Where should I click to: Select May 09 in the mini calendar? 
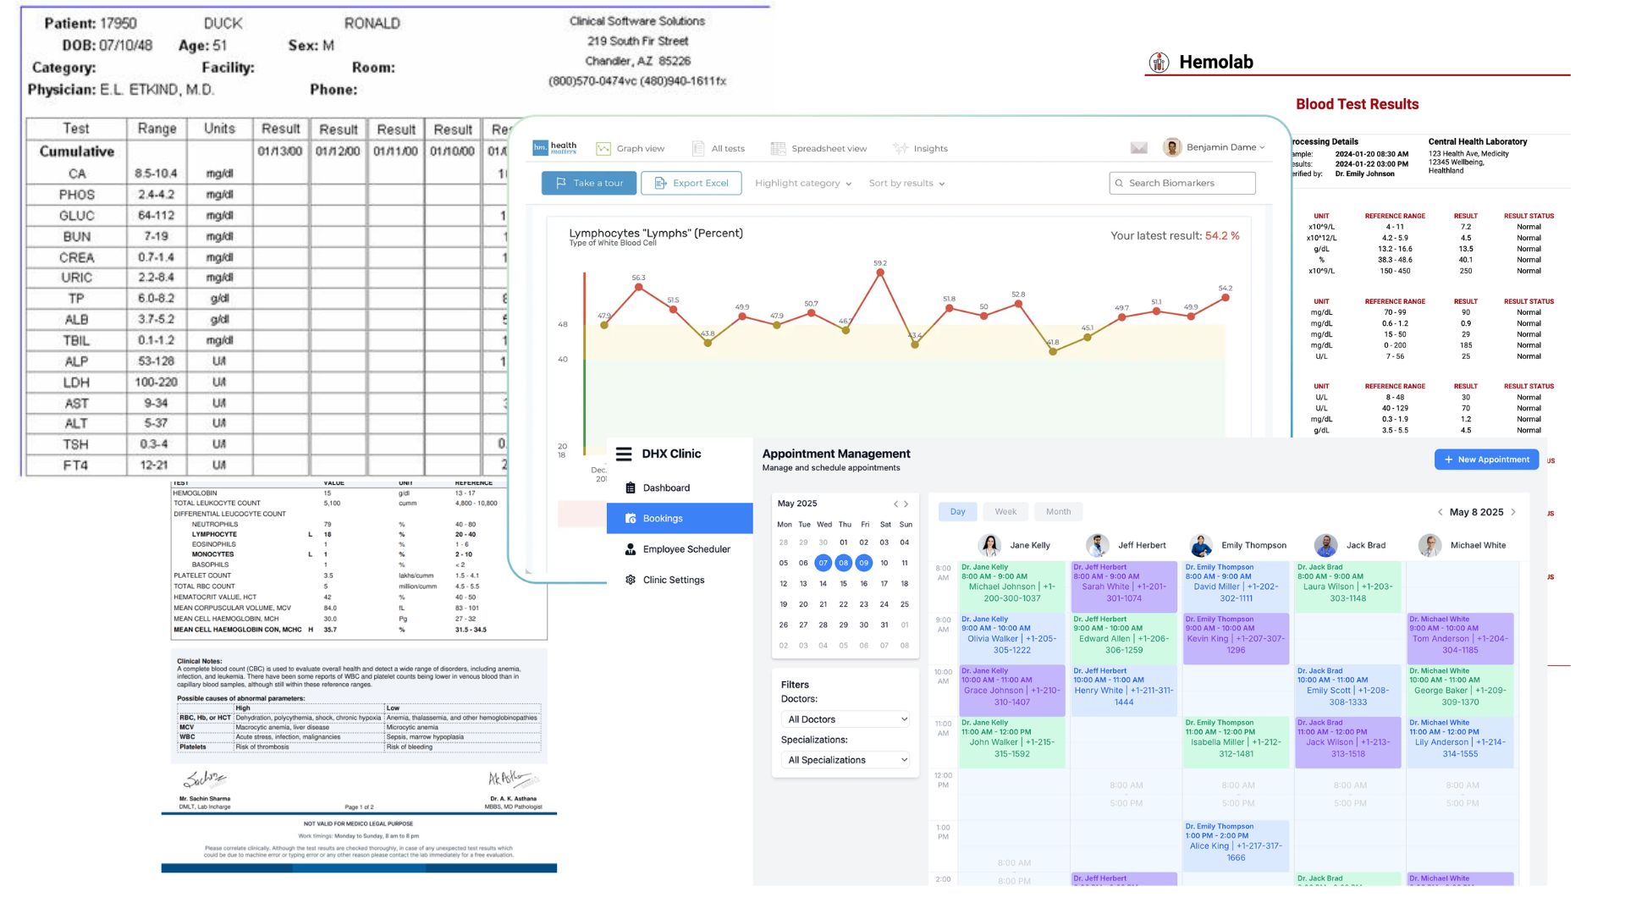[863, 563]
